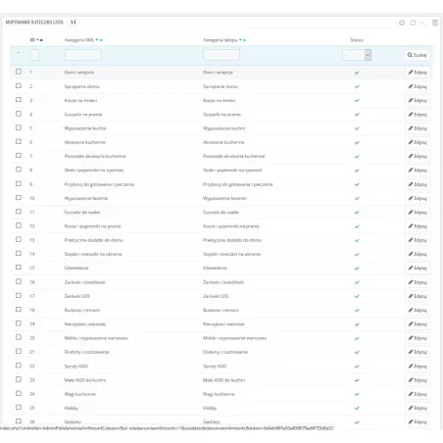Refresh the category mapping list
The width and height of the screenshot is (443, 443).
click(x=413, y=23)
